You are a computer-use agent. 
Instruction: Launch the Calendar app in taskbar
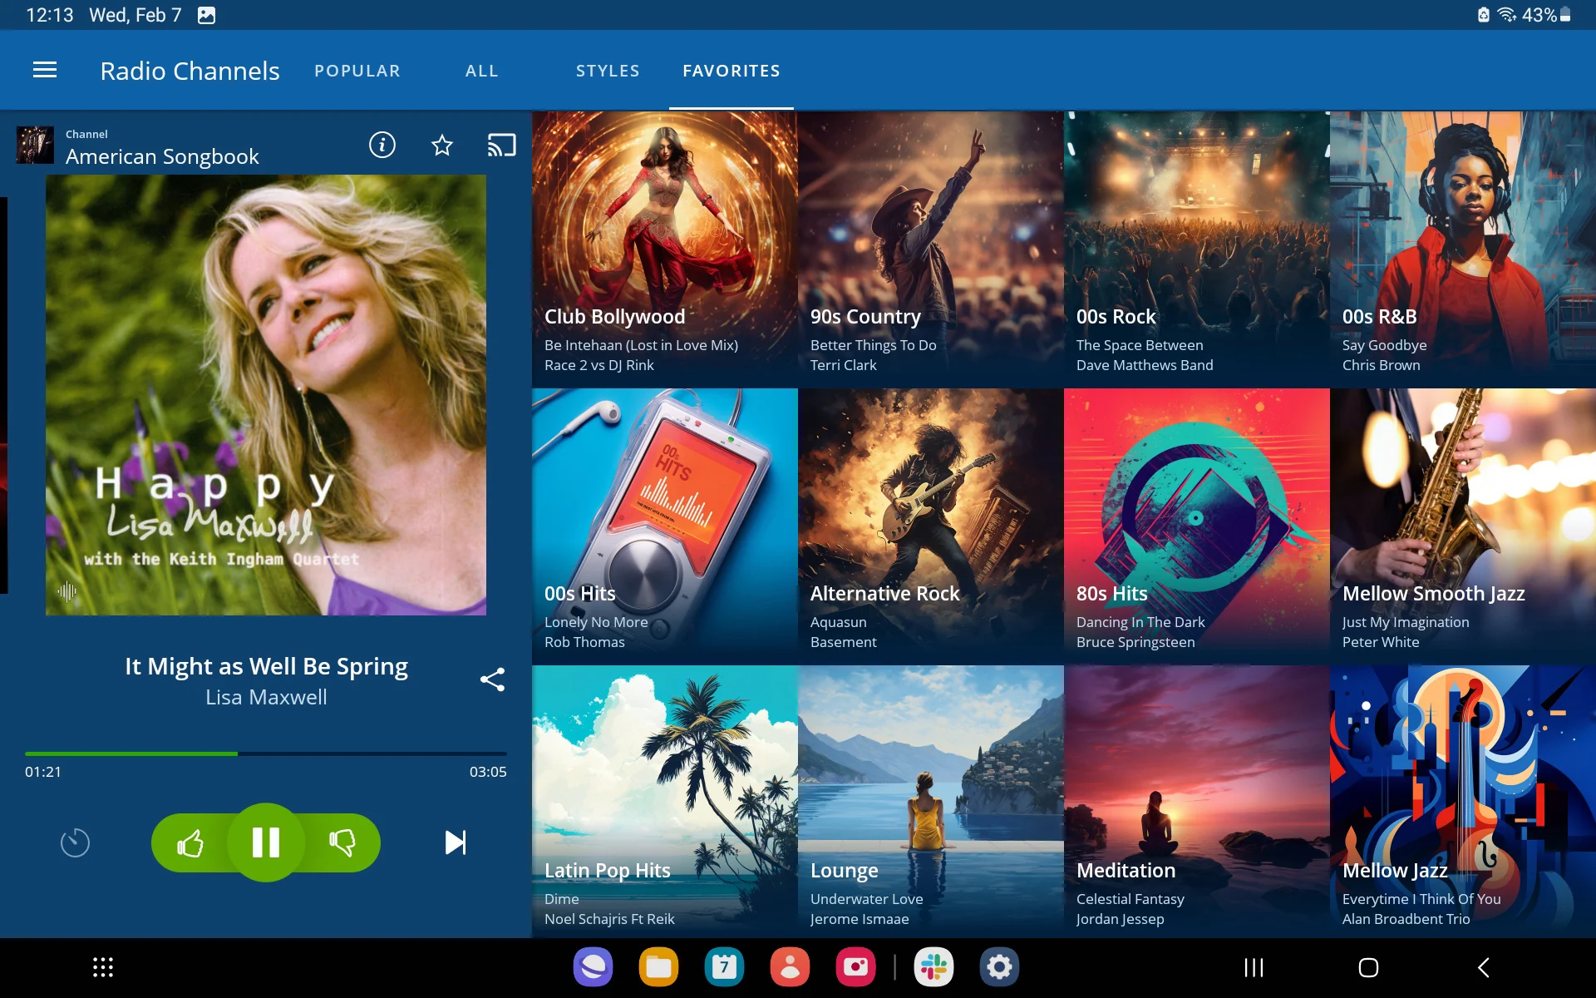click(x=724, y=967)
